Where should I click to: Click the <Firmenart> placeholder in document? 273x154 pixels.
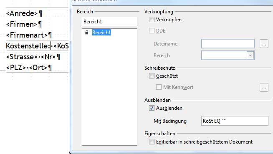(x=27, y=35)
